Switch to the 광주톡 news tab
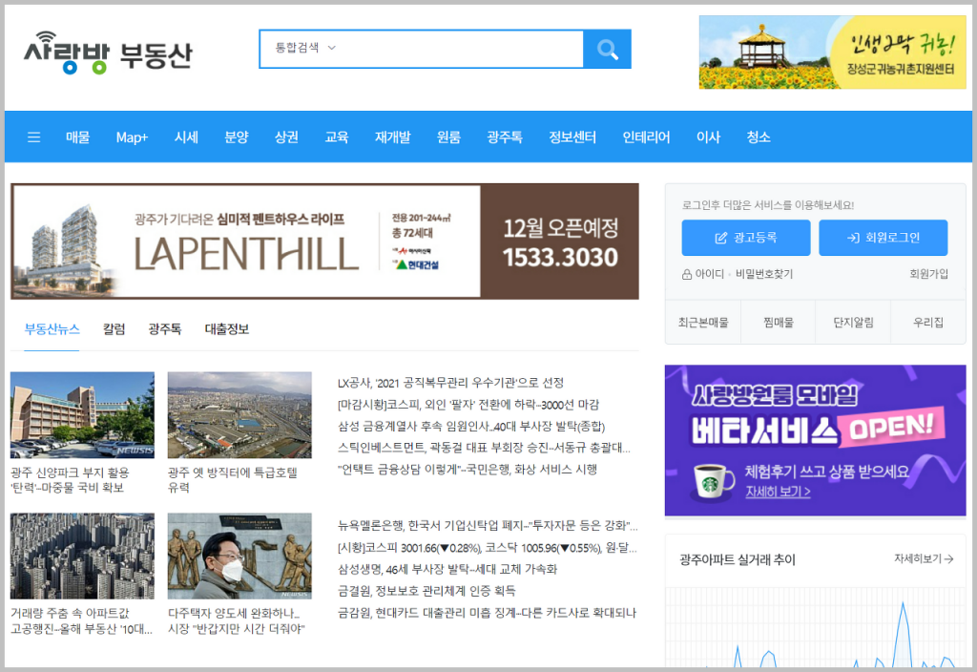This screenshot has width=977, height=672. (164, 329)
